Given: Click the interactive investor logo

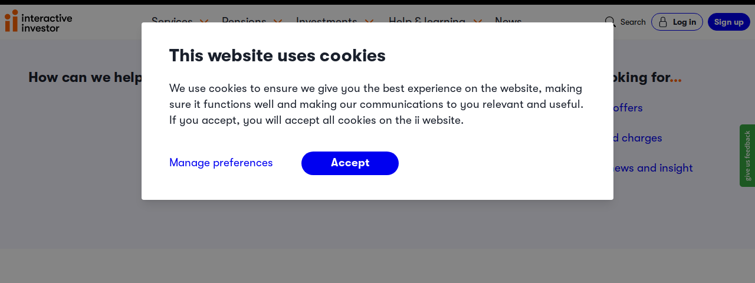Looking at the screenshot, I should pos(38,21).
